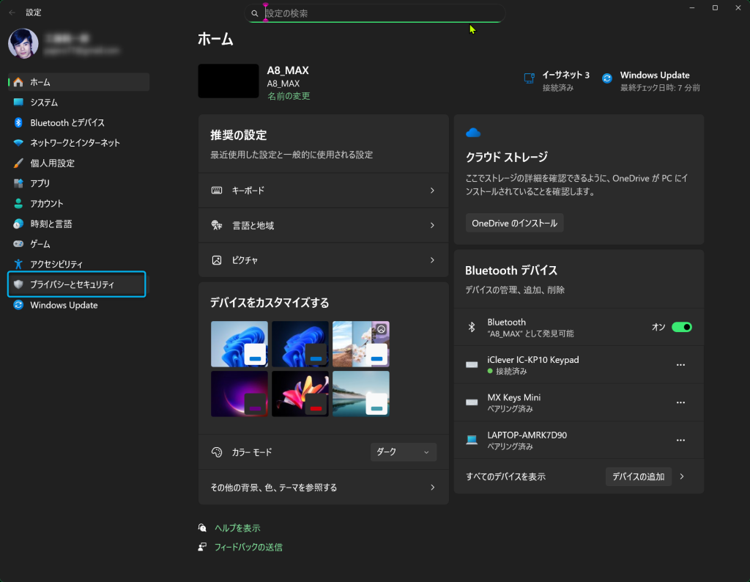Turn off the Bluetooth toggle switch
Image resolution: width=750 pixels, height=582 pixels.
tap(681, 327)
